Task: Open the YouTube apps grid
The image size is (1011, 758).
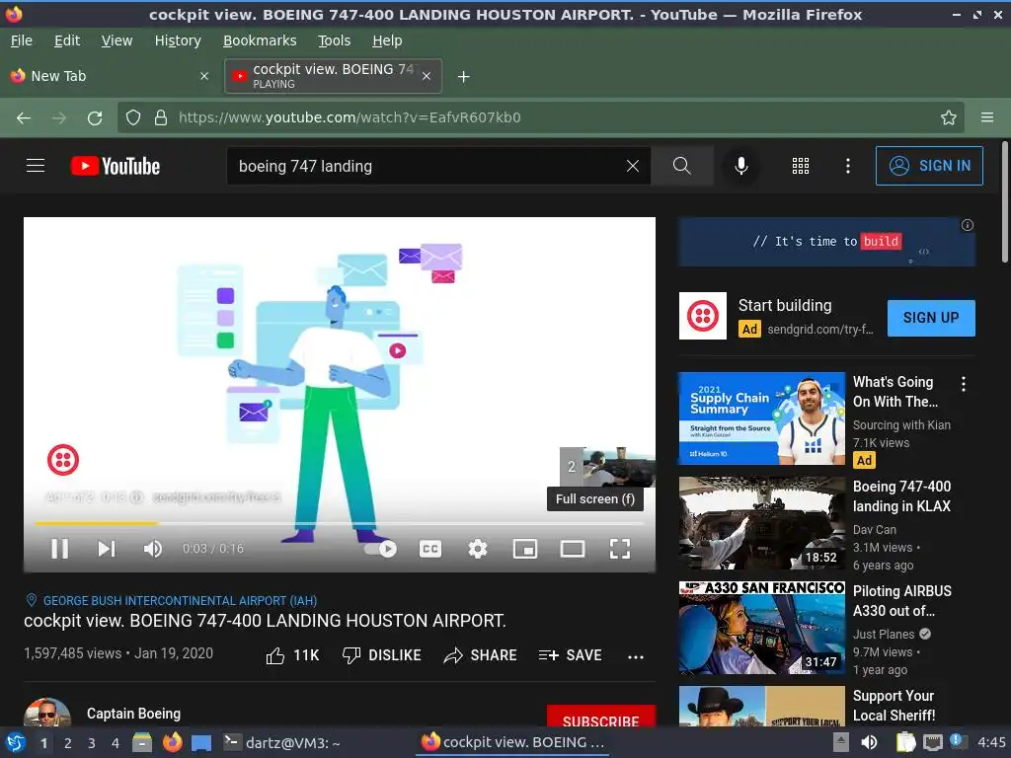Action: click(x=800, y=166)
